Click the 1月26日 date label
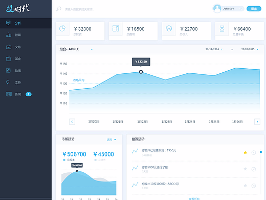The image size is (266, 200). click(x=237, y=122)
